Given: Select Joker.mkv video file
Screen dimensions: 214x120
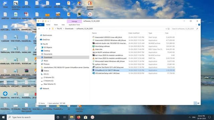Looking at the screenshot, I should click(99, 49).
